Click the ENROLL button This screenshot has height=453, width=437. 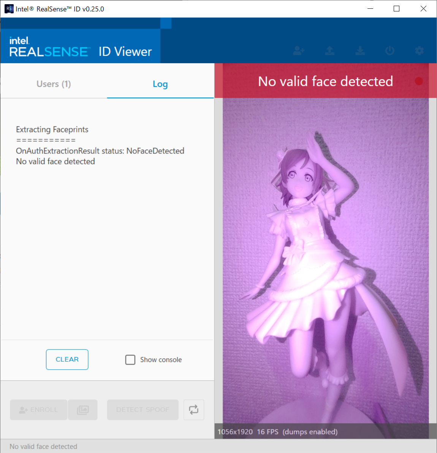tap(38, 410)
